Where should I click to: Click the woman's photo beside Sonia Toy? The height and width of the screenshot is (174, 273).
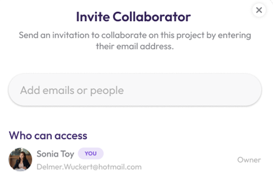tap(20, 159)
